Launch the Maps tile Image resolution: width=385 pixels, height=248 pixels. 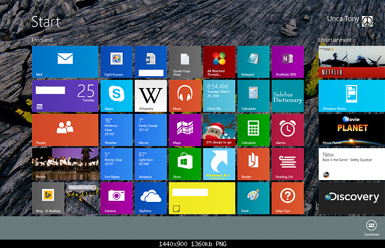tap(185, 130)
